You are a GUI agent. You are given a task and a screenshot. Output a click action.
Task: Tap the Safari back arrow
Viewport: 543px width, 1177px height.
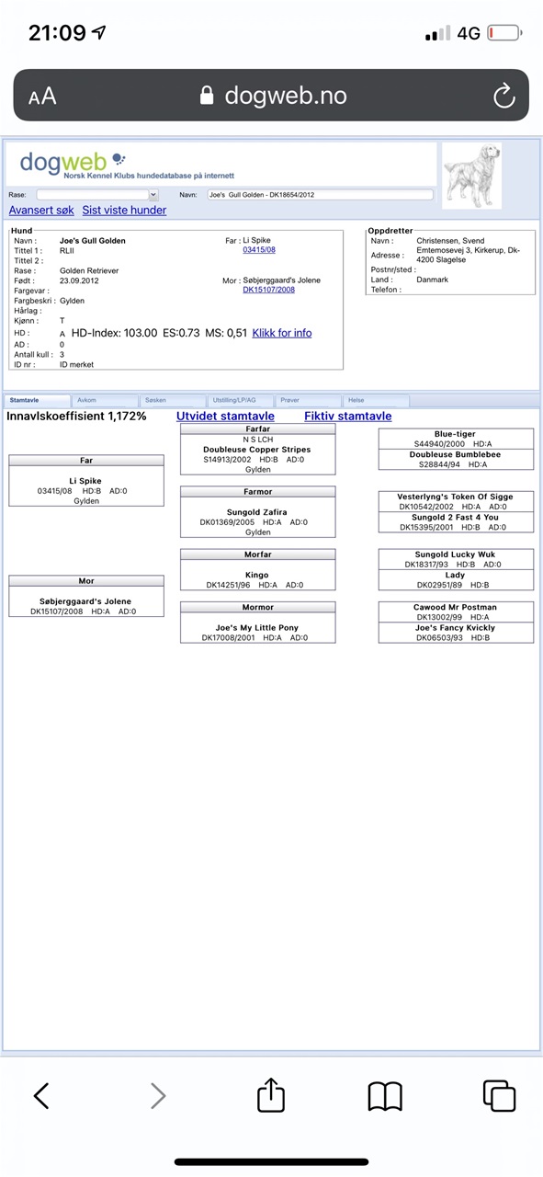[x=41, y=1095]
